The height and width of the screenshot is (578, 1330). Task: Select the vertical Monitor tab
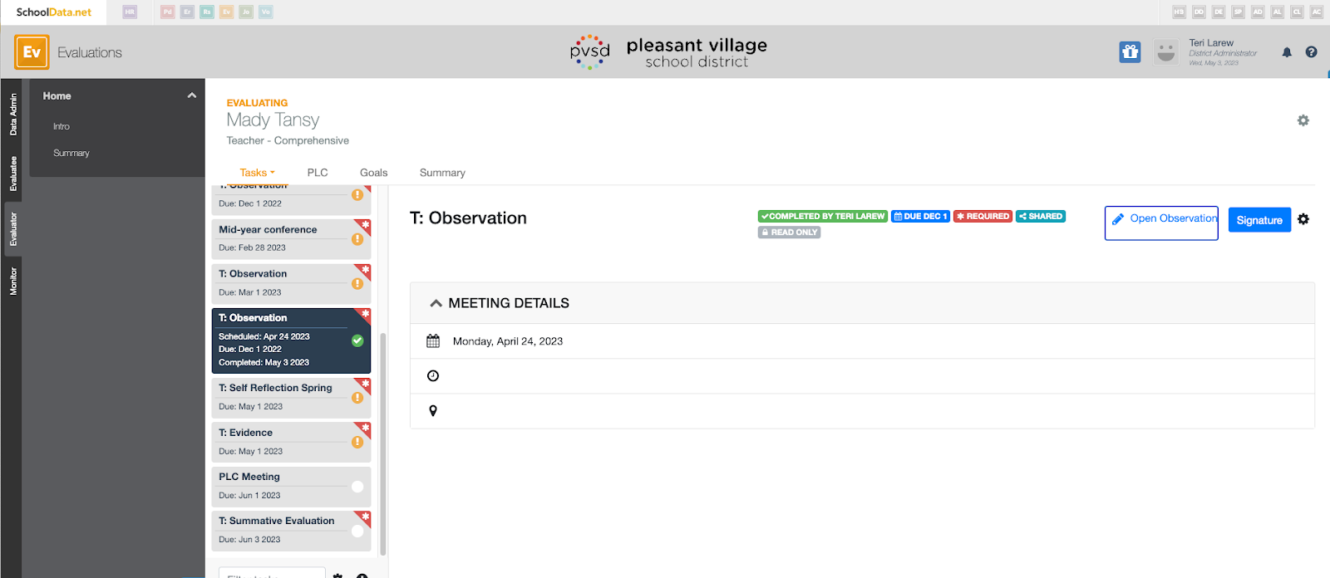tap(12, 281)
